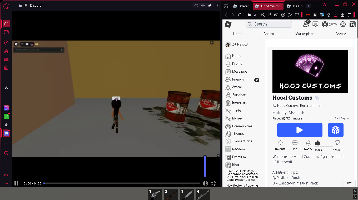Switch to the Avatar browser tab

coord(241,6)
